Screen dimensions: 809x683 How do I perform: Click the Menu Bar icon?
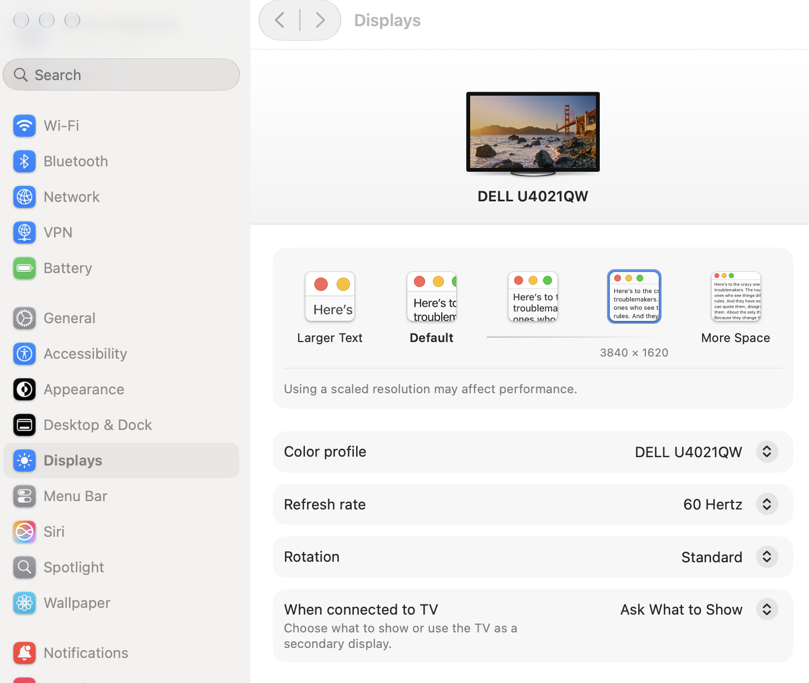tap(24, 496)
